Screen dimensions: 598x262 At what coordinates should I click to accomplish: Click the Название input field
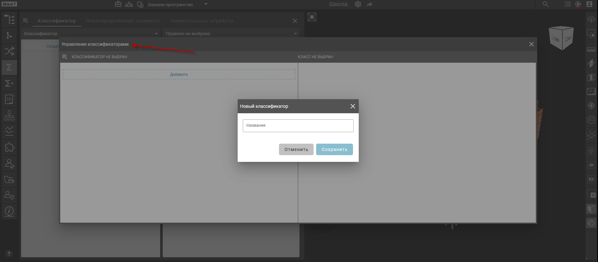[298, 125]
